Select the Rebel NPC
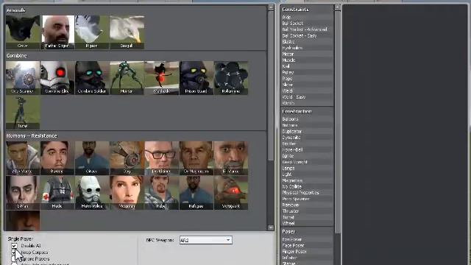 pos(162,193)
